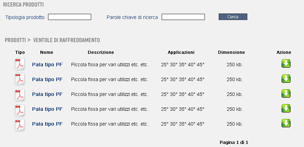Hit the green download icon in fourth row
304x147 pixels.
(286, 108)
